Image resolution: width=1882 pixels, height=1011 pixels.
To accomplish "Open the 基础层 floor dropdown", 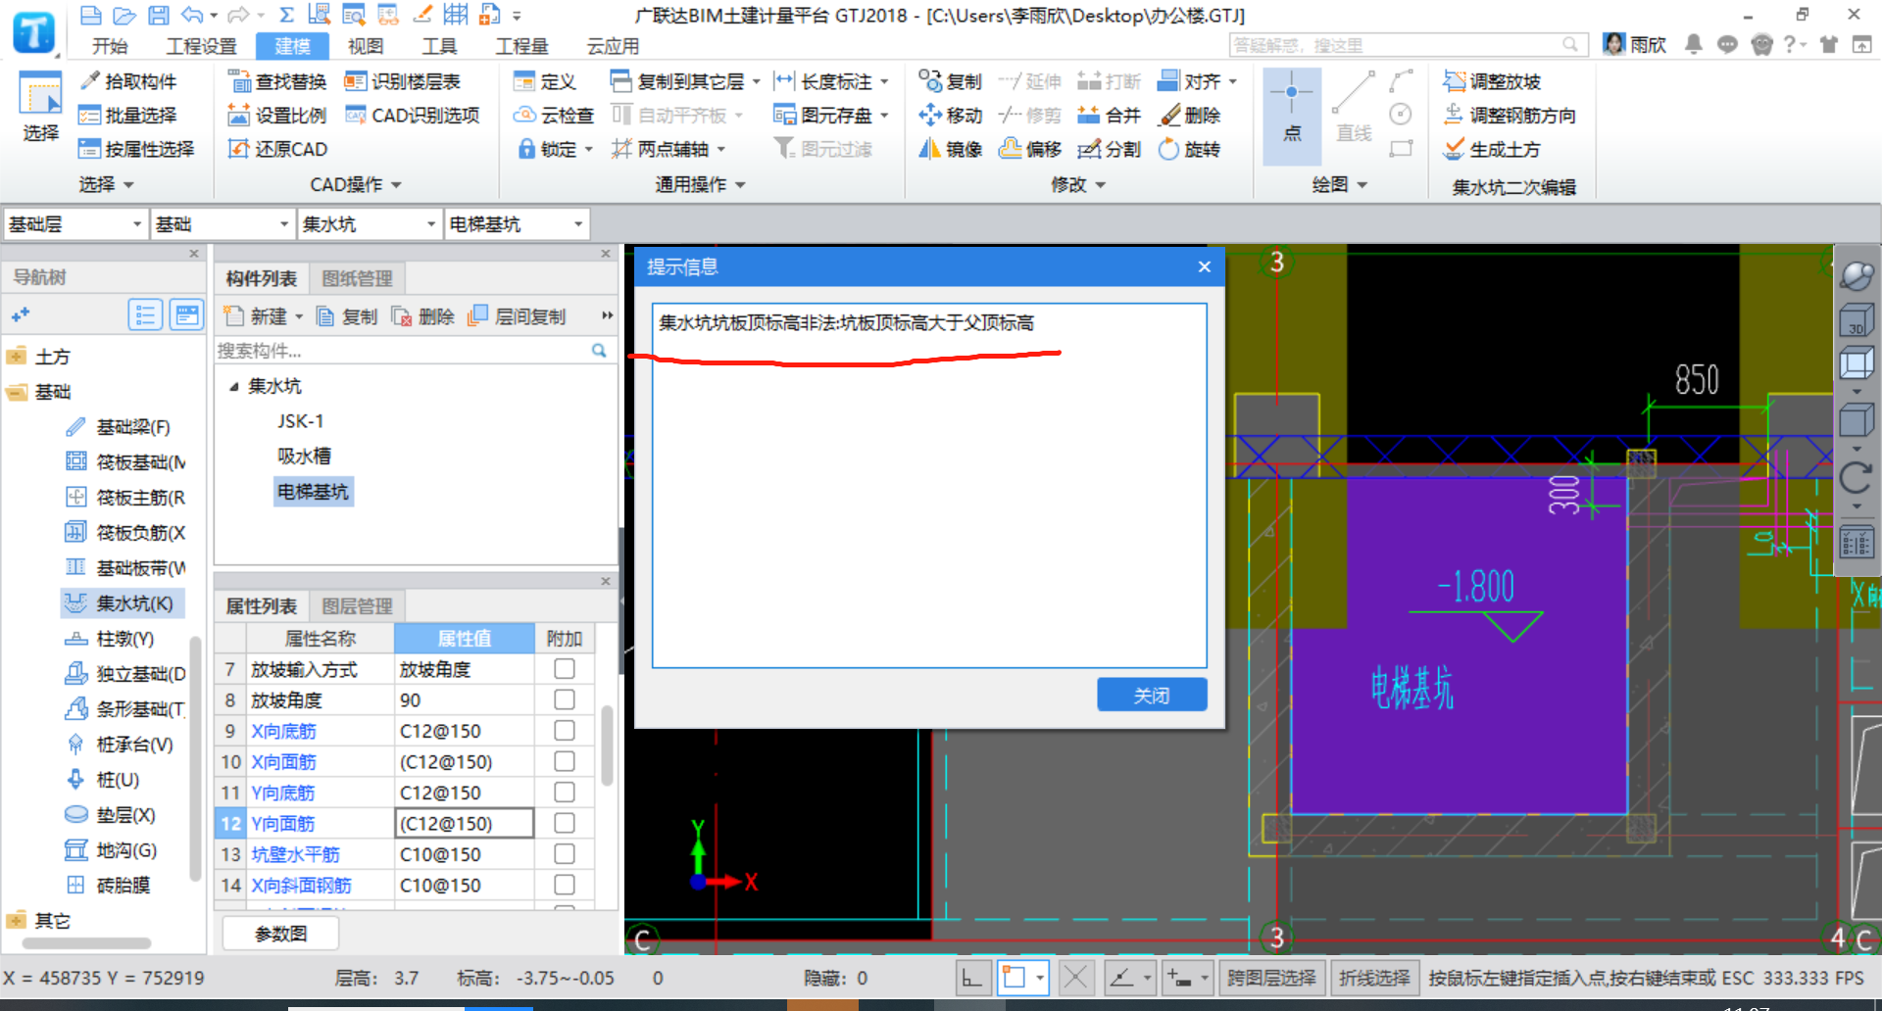I will (75, 224).
